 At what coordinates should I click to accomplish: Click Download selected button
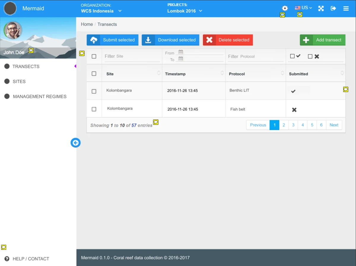point(170,40)
